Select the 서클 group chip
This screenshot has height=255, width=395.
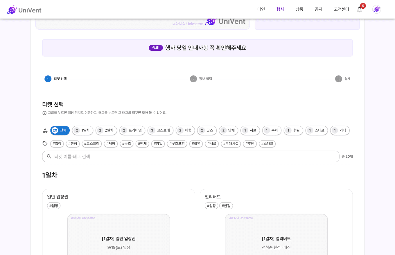[250, 130]
